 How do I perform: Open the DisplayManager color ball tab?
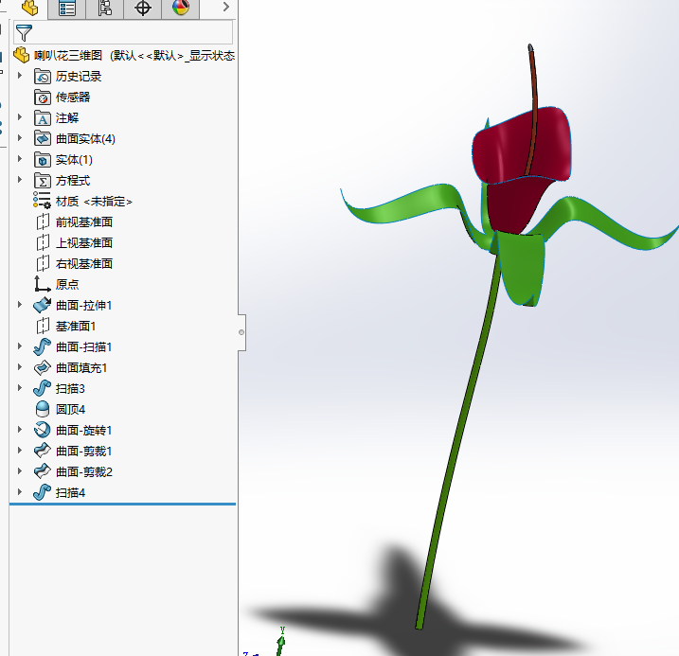181,9
